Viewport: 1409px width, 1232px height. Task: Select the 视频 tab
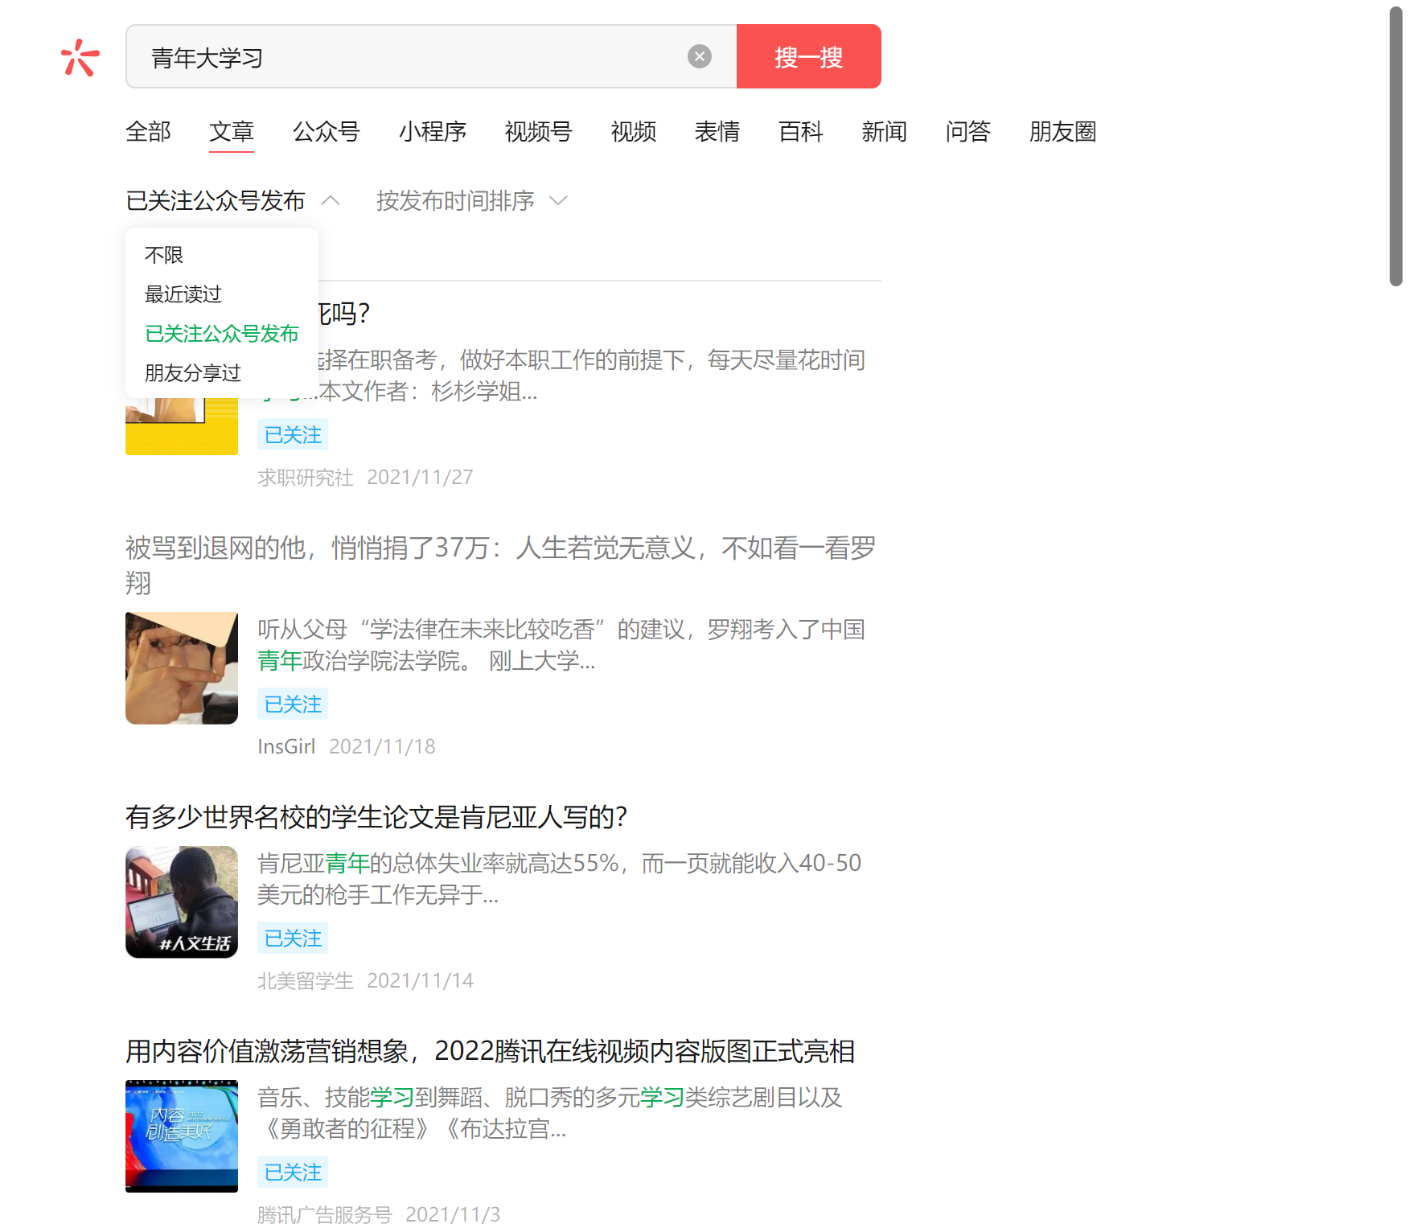pyautogui.click(x=634, y=131)
